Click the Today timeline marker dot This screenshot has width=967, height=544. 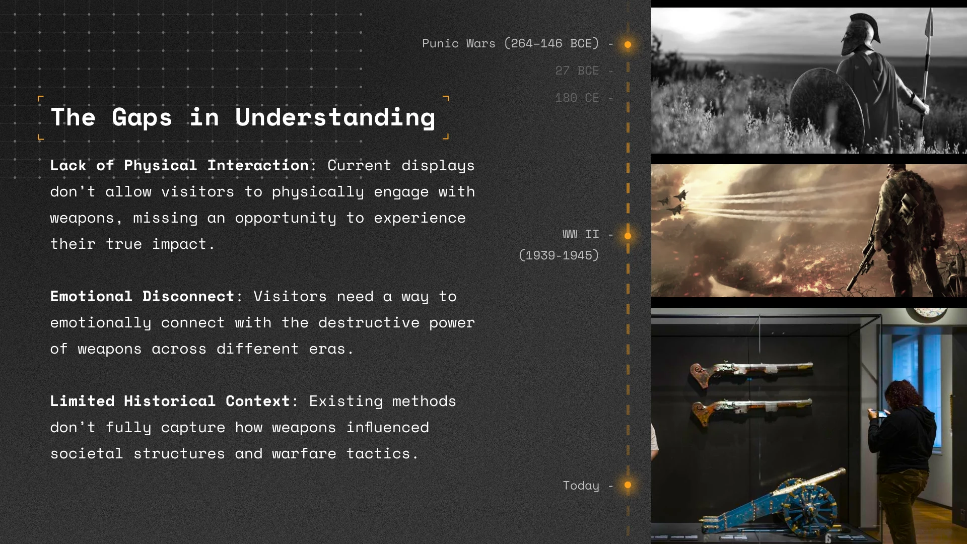click(x=628, y=485)
